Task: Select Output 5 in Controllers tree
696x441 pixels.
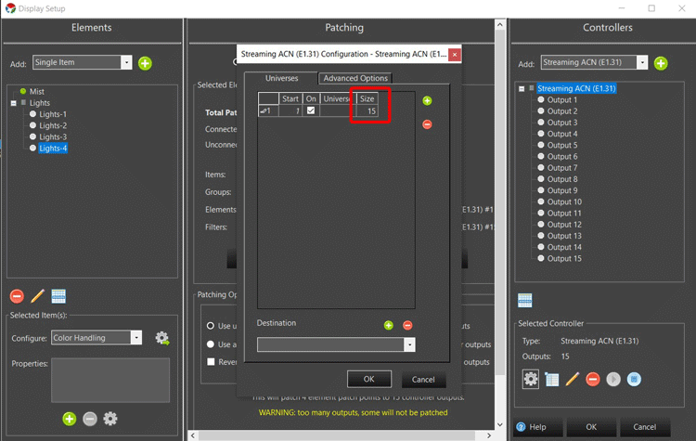Action: click(x=562, y=145)
